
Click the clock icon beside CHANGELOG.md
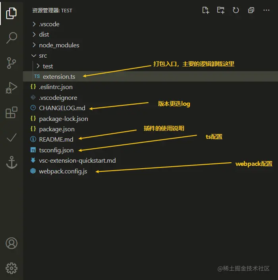33,108
